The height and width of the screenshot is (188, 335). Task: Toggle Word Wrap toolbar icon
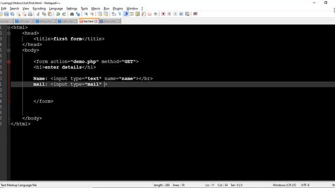[x=114, y=14]
